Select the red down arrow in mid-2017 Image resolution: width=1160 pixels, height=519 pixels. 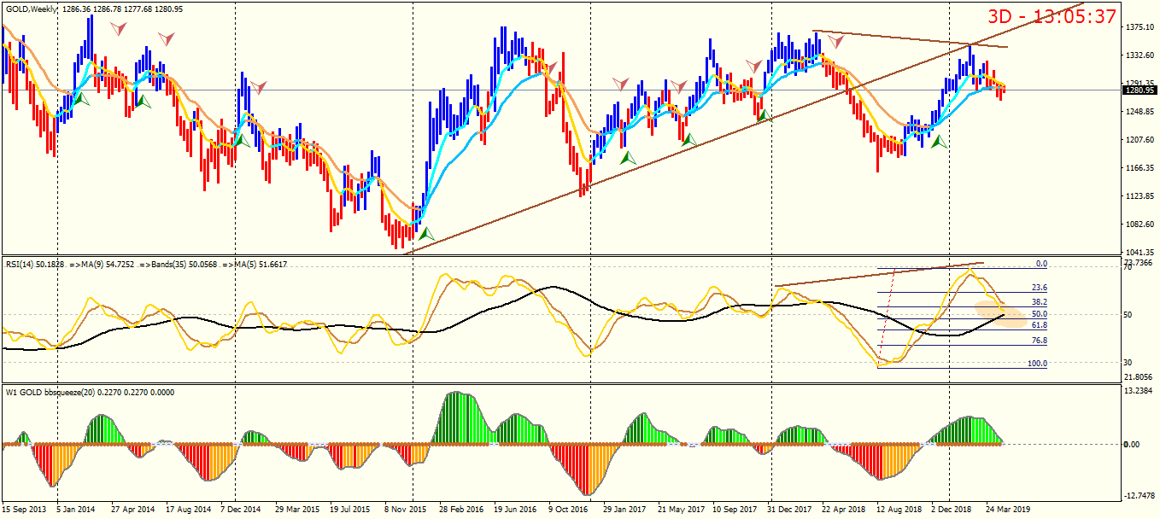[679, 87]
